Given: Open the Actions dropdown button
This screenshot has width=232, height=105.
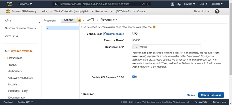Looking at the screenshot, I should click(x=69, y=20).
